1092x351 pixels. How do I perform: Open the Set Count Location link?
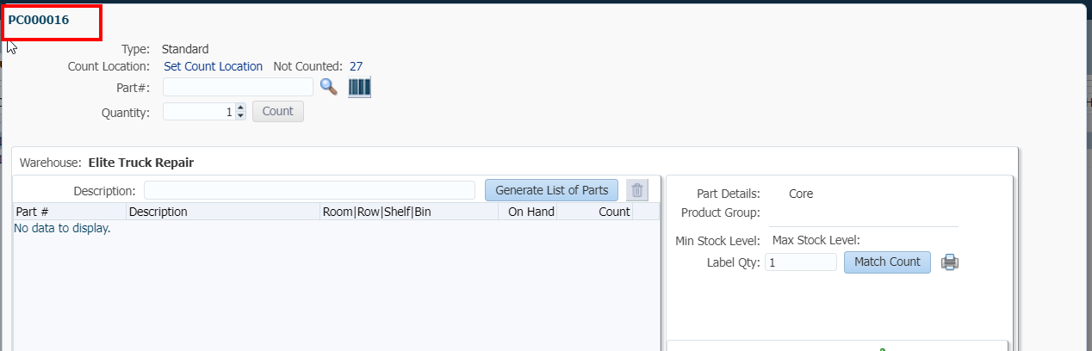click(213, 66)
